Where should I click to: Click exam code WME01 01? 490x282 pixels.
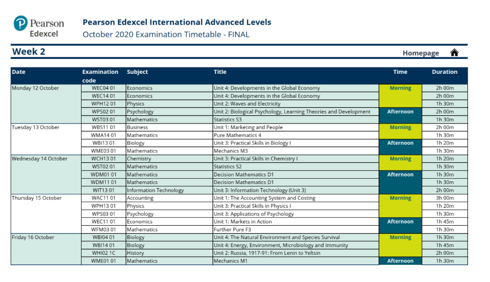coord(103,261)
